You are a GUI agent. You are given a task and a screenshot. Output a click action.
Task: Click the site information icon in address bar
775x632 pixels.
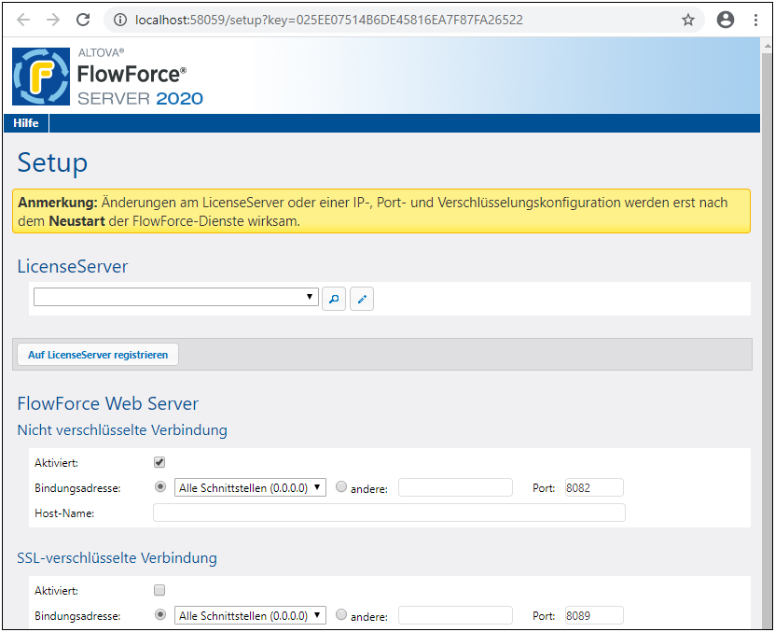(120, 20)
